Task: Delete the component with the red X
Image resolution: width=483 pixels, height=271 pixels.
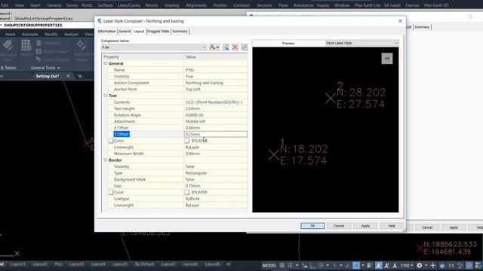Action: tap(235, 47)
